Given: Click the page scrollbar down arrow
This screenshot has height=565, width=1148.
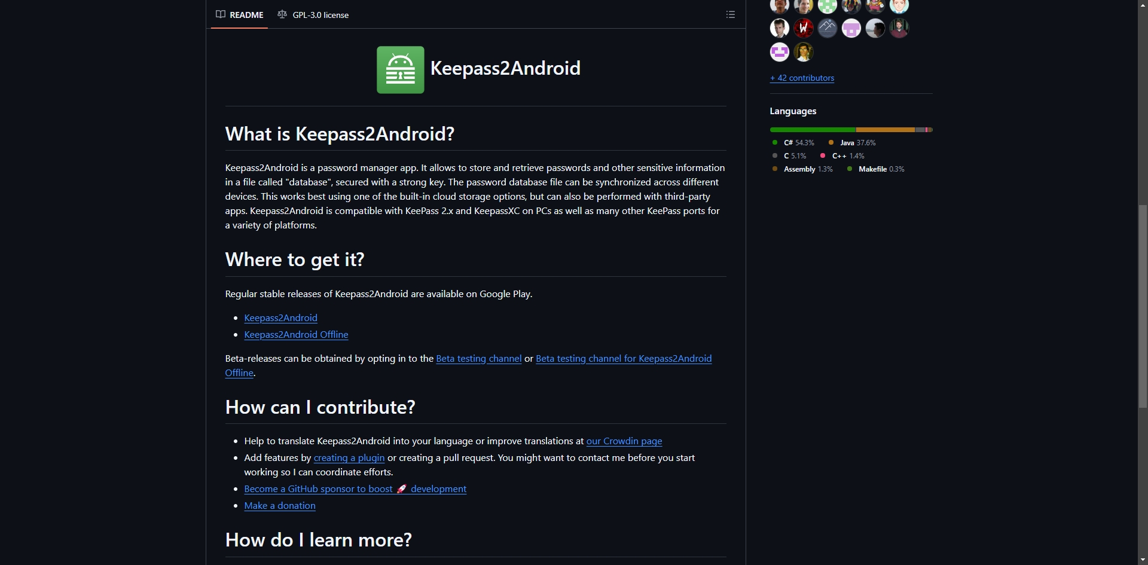Looking at the screenshot, I should pyautogui.click(x=1143, y=560).
